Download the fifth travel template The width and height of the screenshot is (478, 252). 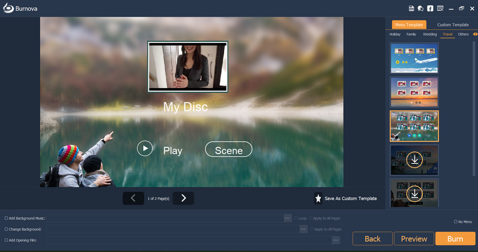[x=414, y=194]
